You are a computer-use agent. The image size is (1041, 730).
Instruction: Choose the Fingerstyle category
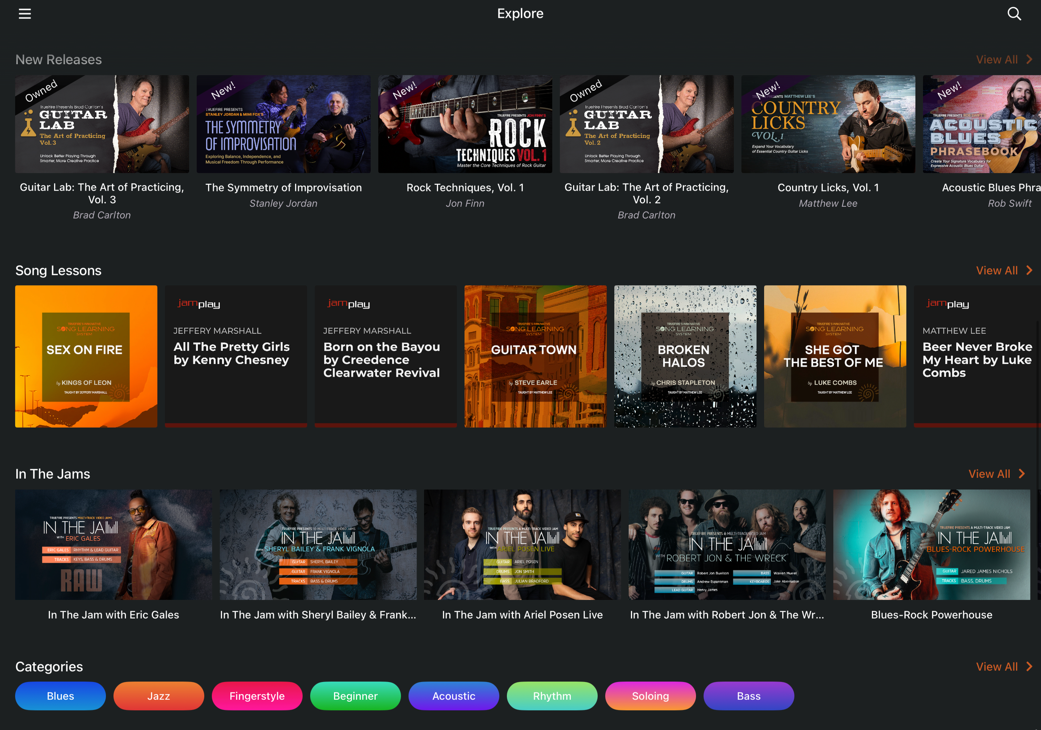[257, 696]
